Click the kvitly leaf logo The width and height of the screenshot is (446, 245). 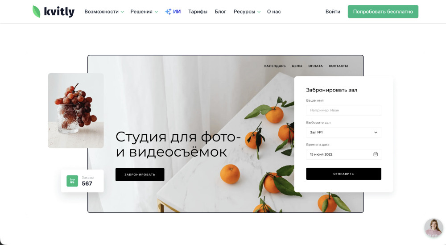pyautogui.click(x=53, y=12)
